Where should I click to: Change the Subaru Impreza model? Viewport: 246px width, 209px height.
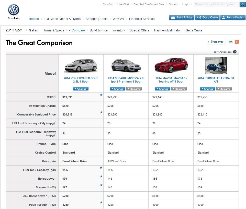click(x=118, y=89)
